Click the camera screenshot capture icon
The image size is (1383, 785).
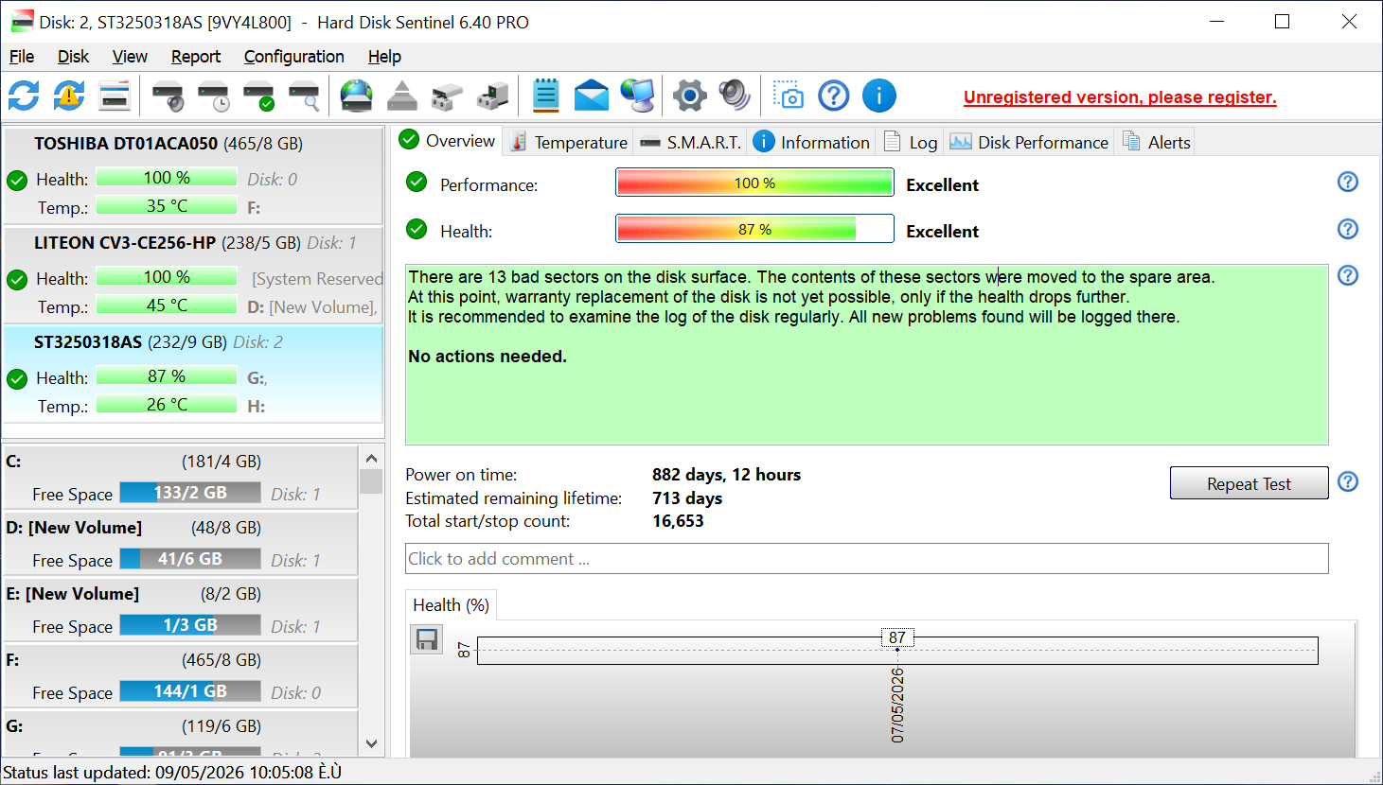tap(789, 96)
